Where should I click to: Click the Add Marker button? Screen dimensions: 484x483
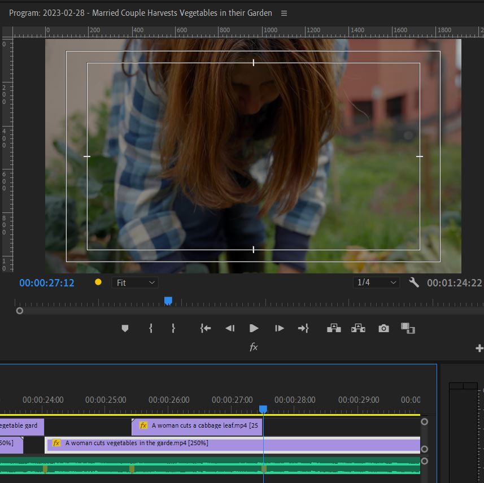(x=125, y=328)
